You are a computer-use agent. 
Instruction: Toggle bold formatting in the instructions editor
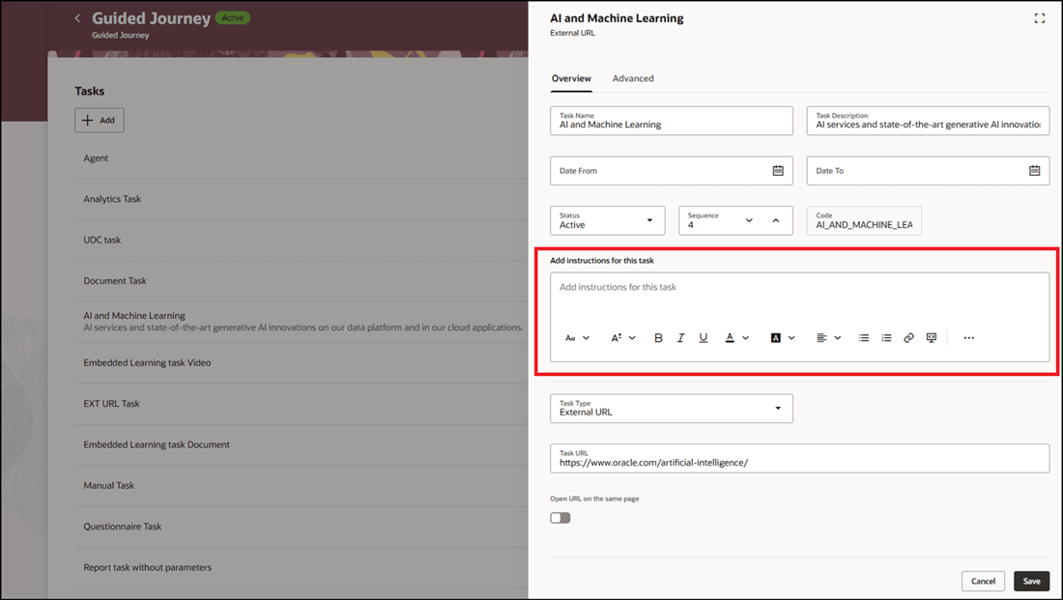click(658, 337)
